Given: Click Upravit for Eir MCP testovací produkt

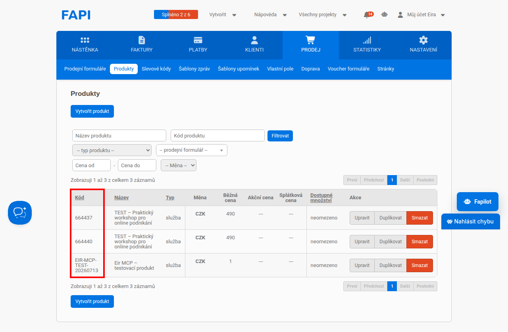Looking at the screenshot, I should tap(362, 265).
